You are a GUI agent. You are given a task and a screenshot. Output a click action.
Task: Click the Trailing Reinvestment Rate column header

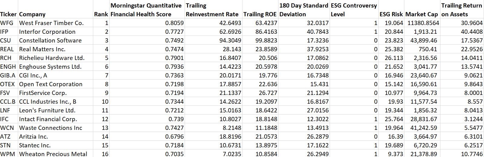213,10
